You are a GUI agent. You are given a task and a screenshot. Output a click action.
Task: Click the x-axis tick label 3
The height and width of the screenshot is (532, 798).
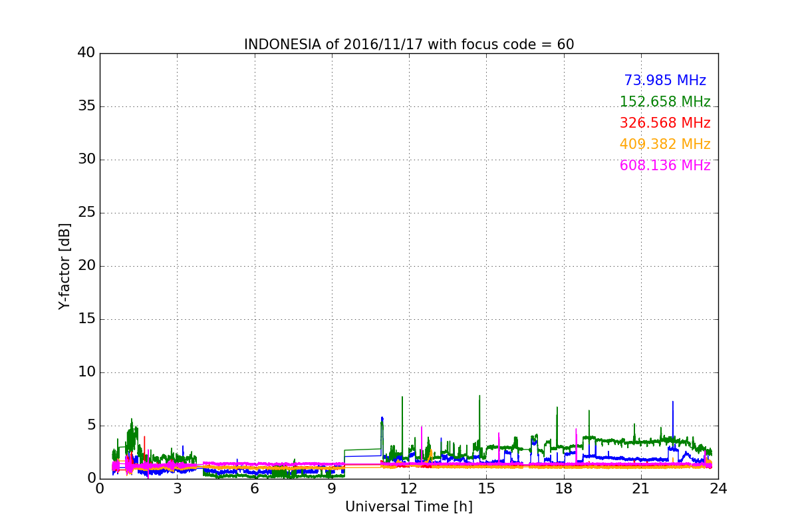pyautogui.click(x=177, y=489)
